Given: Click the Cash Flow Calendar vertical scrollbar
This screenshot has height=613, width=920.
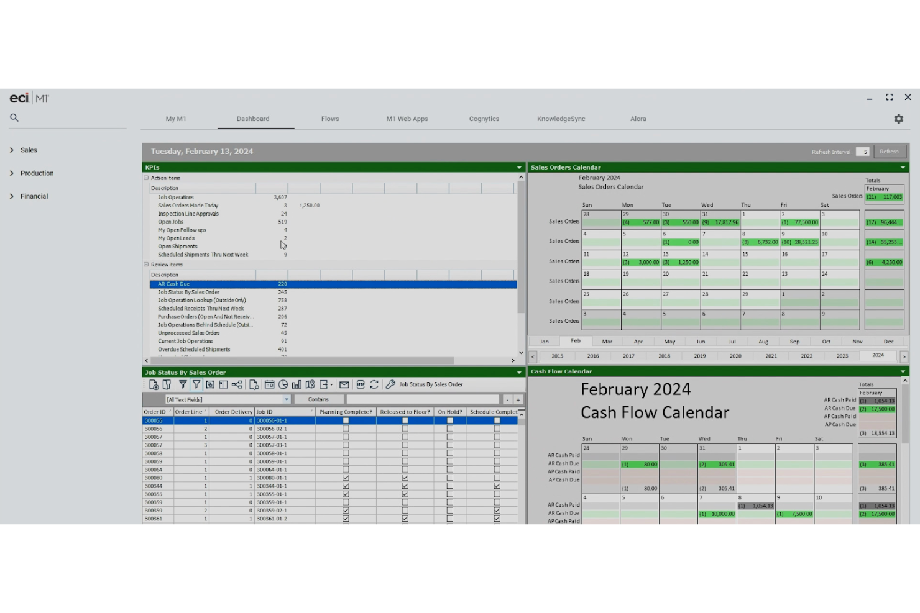Looking at the screenshot, I should [x=906, y=415].
